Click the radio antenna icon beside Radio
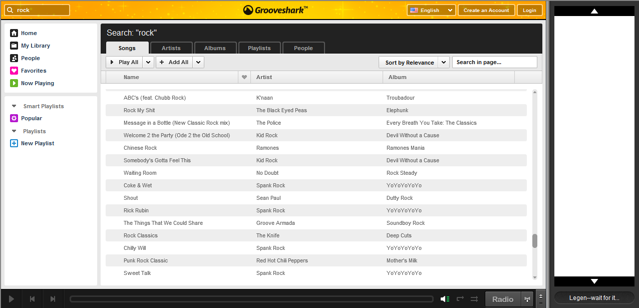 click(527, 299)
